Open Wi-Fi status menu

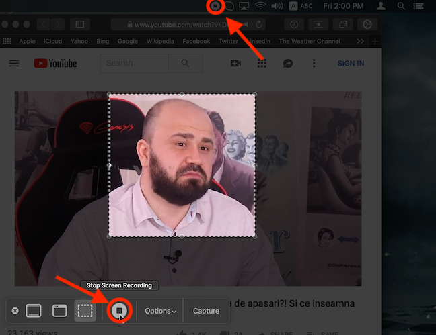coord(260,6)
